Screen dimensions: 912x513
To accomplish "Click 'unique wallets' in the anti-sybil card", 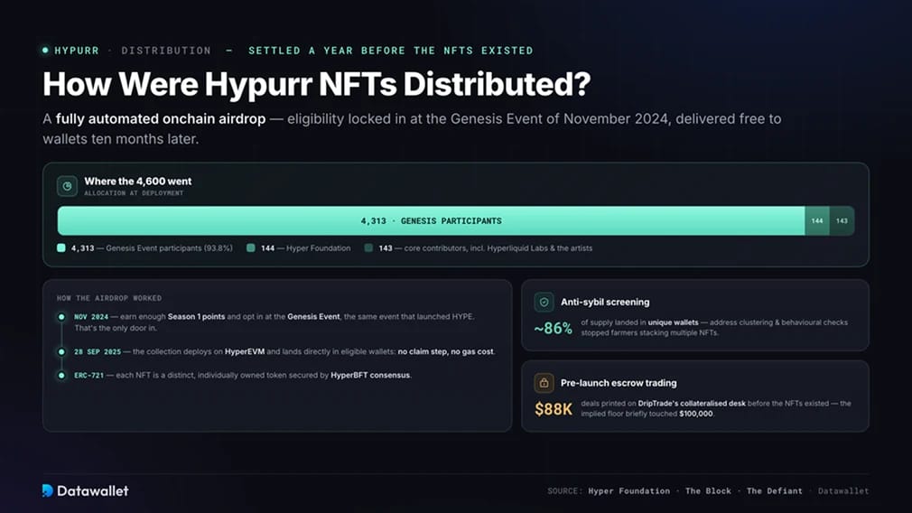I will tap(673, 322).
